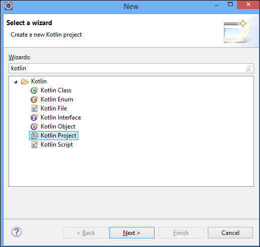
Task: Choose Kotlin Object from the list
Action: pos(58,127)
